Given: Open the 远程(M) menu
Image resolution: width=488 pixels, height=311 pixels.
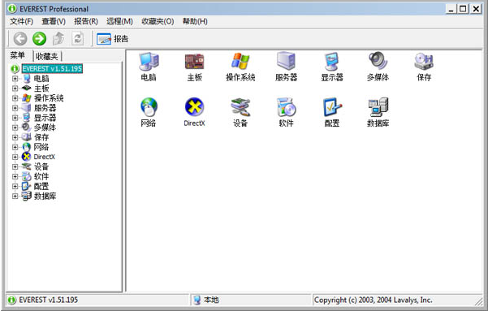Looking at the screenshot, I should tap(119, 21).
